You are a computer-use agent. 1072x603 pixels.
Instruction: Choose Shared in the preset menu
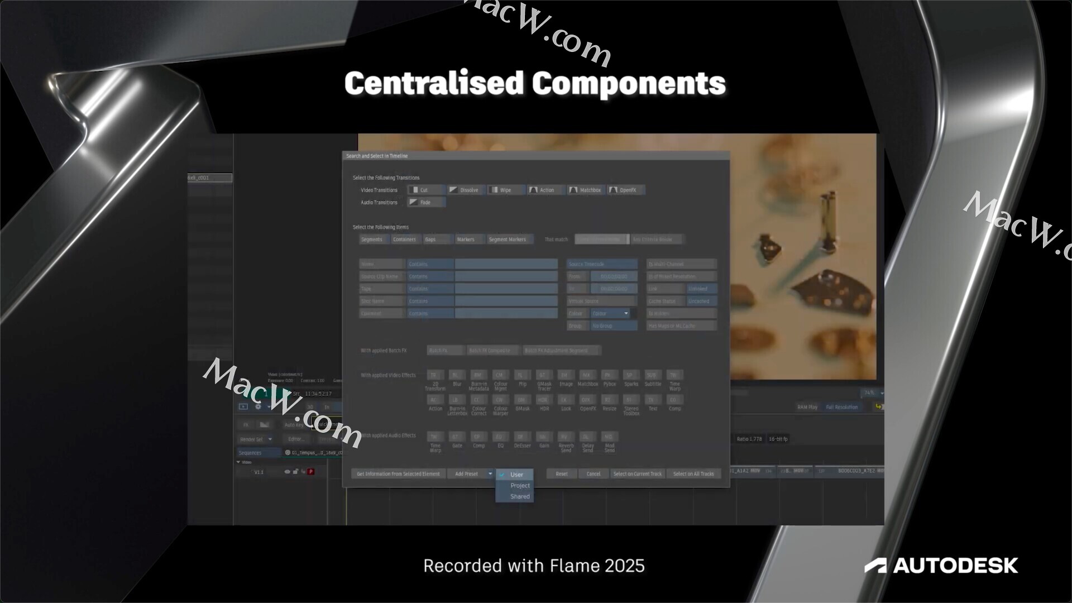click(515, 496)
